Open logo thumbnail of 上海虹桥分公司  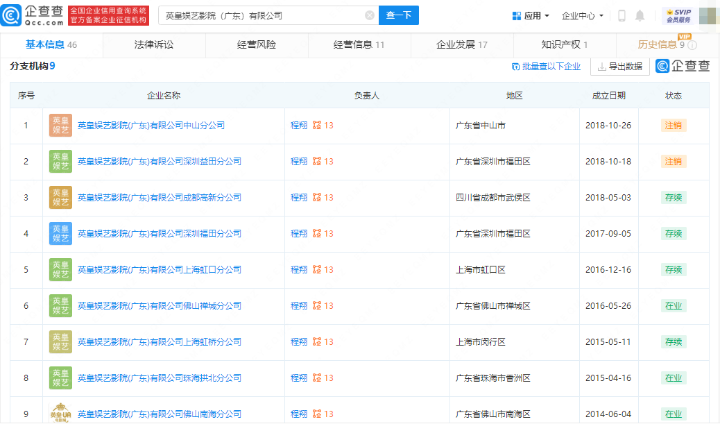tap(60, 342)
